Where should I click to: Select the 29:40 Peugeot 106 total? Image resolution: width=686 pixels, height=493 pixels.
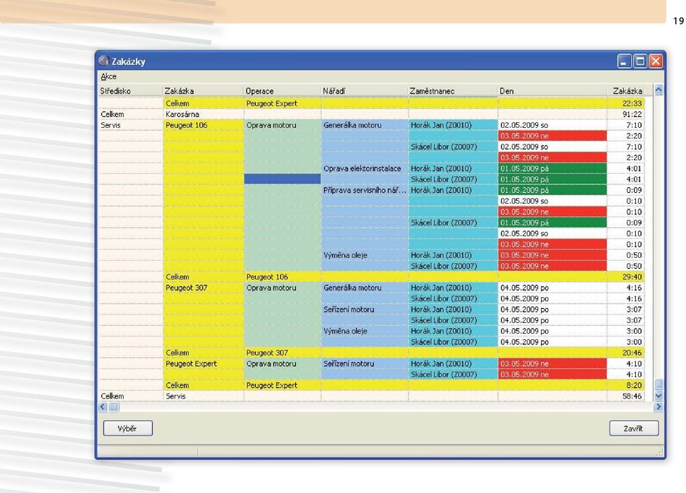[626, 277]
